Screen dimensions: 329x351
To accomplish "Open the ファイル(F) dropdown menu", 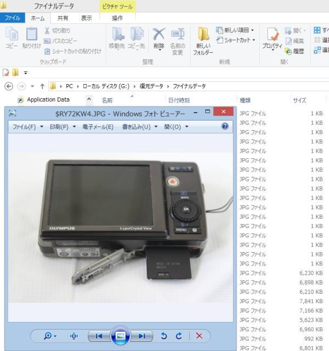I will (27, 127).
